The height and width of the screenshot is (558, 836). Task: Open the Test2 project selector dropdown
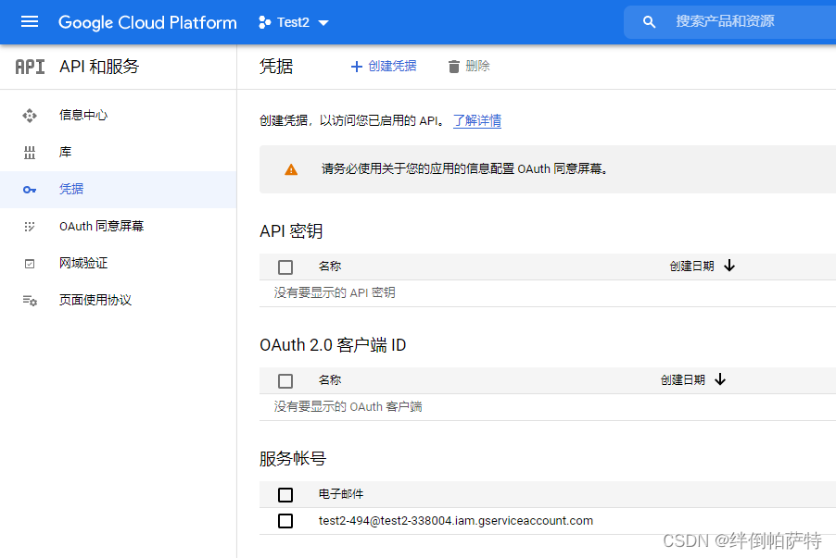(x=294, y=22)
